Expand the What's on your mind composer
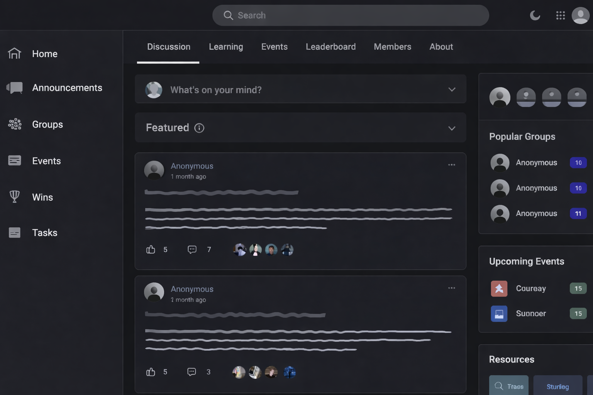The image size is (593, 395). click(x=452, y=89)
